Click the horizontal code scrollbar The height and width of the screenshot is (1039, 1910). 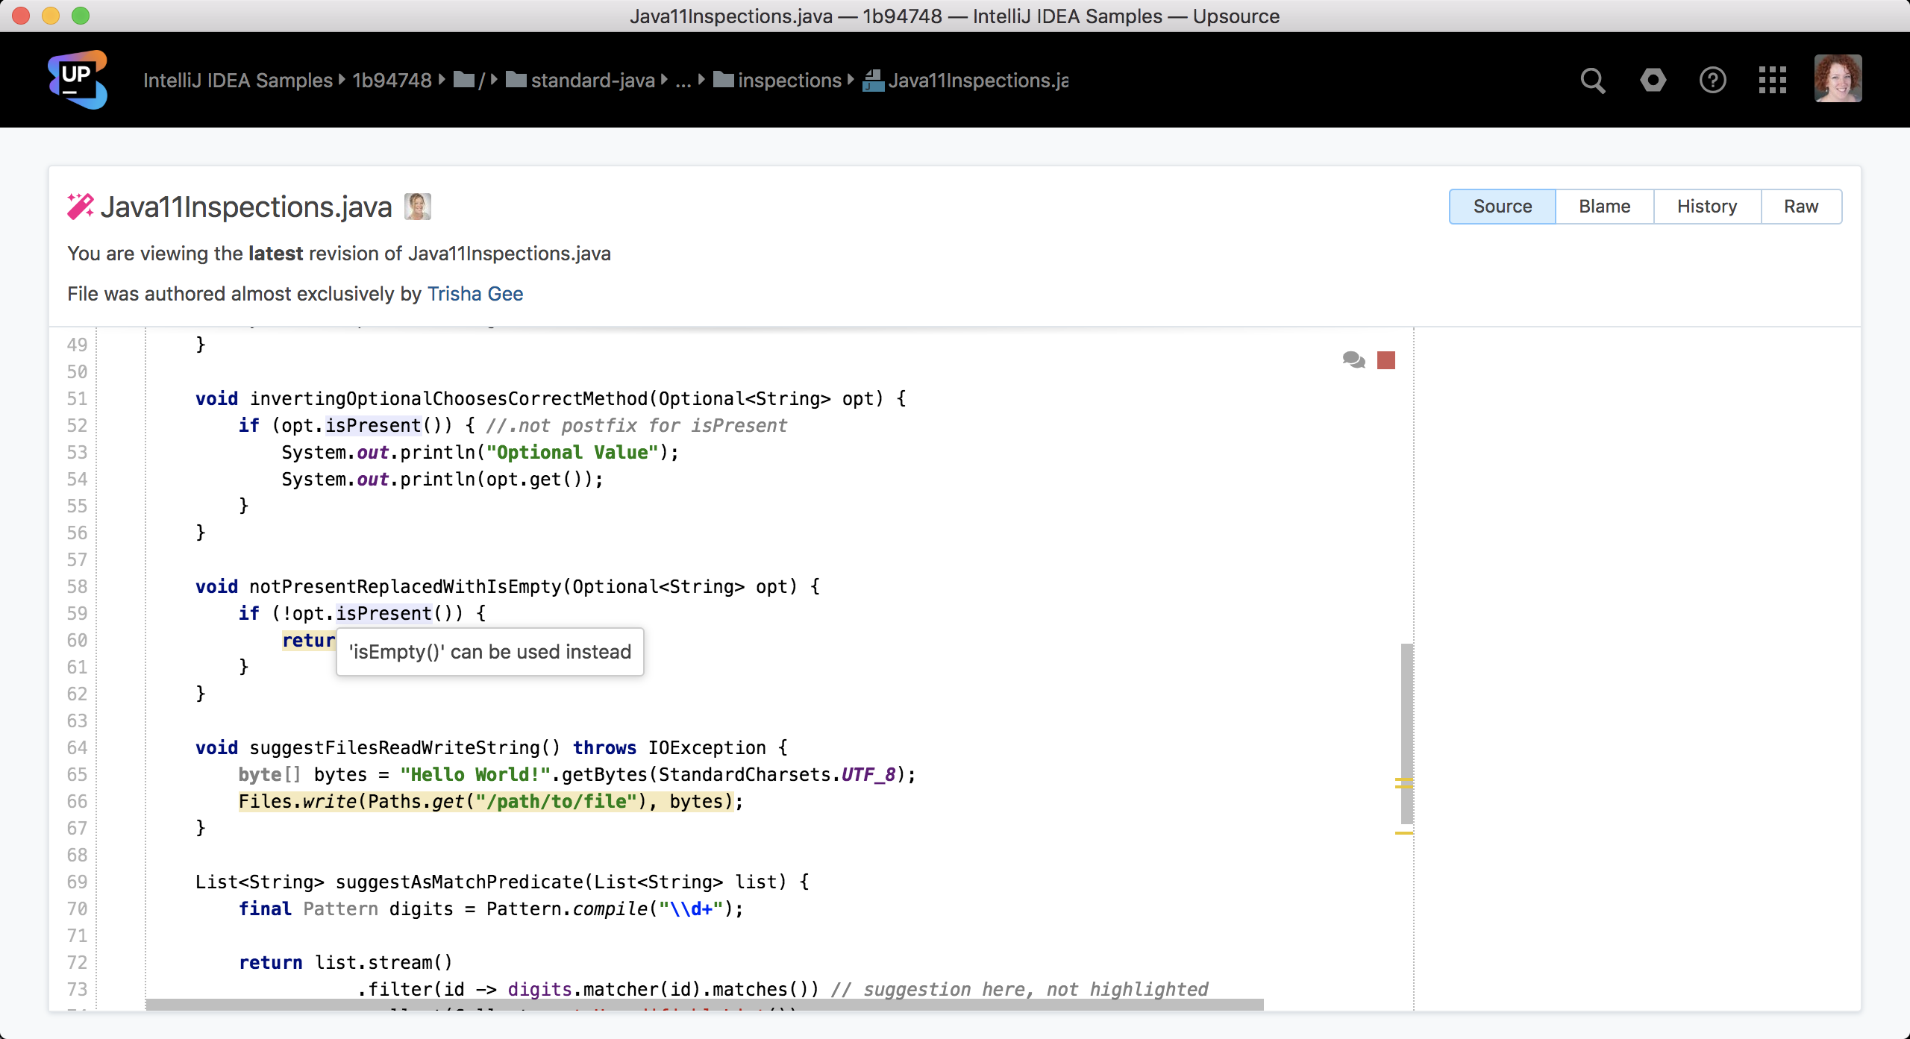click(704, 1004)
